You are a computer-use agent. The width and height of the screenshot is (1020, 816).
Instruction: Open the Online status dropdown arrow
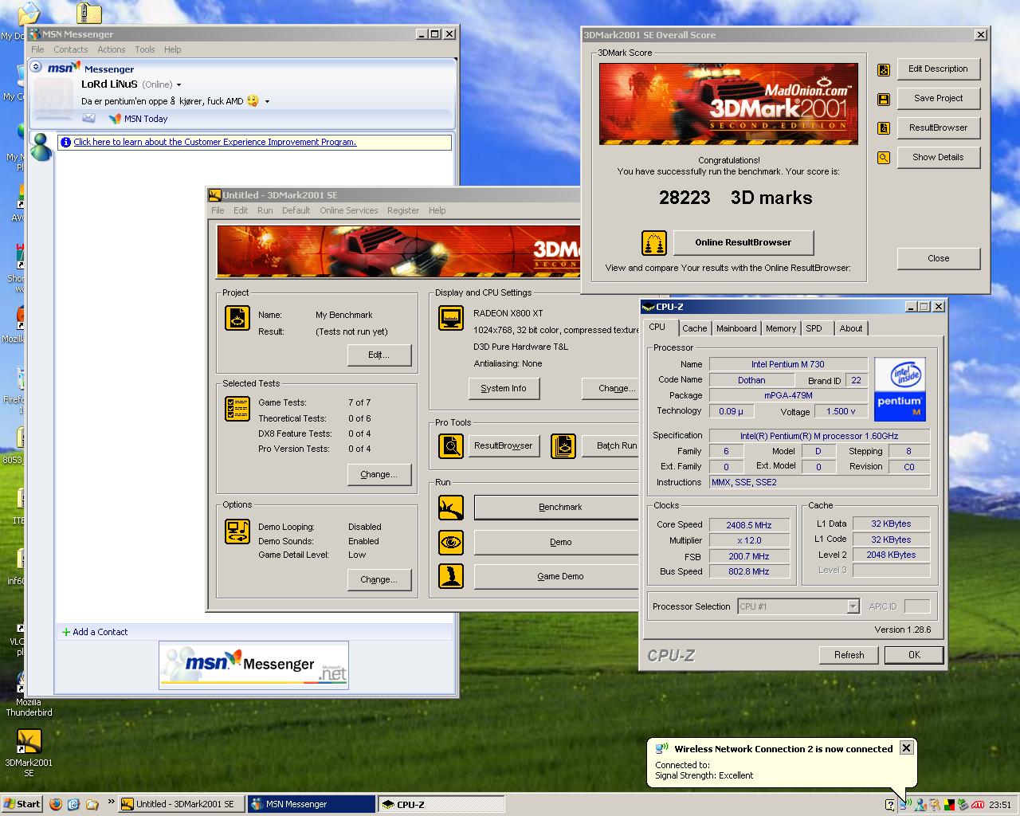[178, 84]
